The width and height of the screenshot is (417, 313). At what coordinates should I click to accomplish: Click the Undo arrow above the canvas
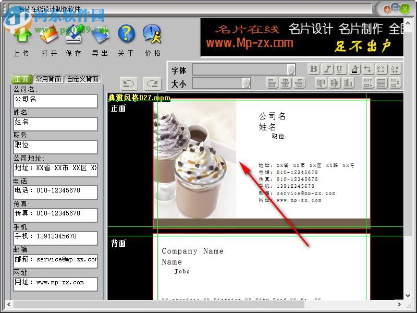128,83
